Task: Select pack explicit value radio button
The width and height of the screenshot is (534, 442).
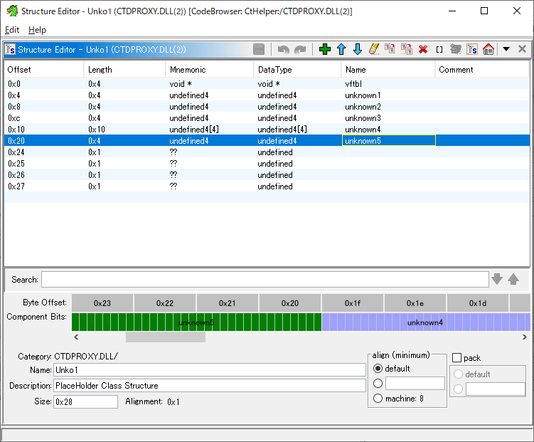Action: pos(458,389)
